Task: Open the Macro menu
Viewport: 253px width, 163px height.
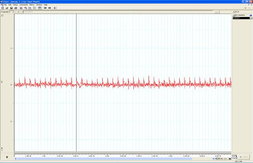Action: 32,5
